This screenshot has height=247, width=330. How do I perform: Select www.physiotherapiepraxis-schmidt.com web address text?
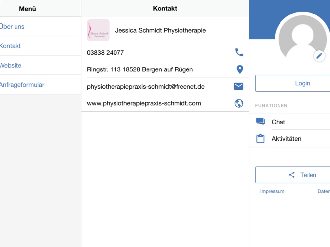click(144, 103)
